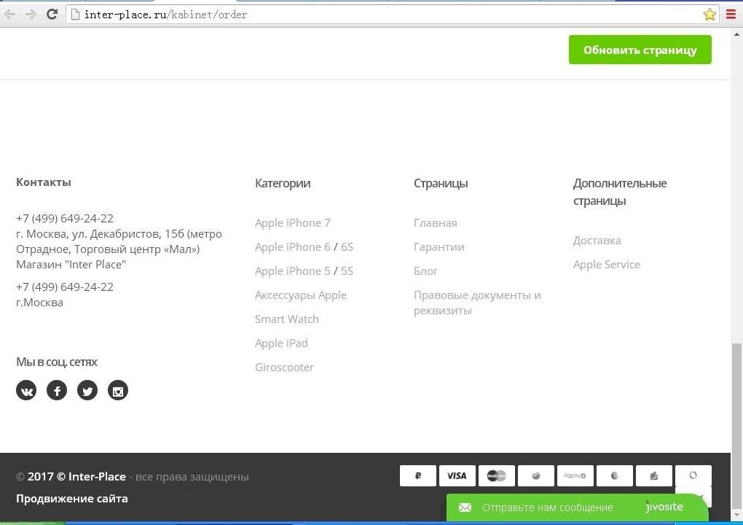Click the WebMoney payment icon
743x525 pixels.
point(614,475)
